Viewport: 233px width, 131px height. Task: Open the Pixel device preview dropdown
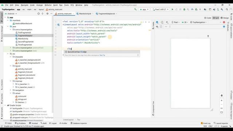click(175, 22)
